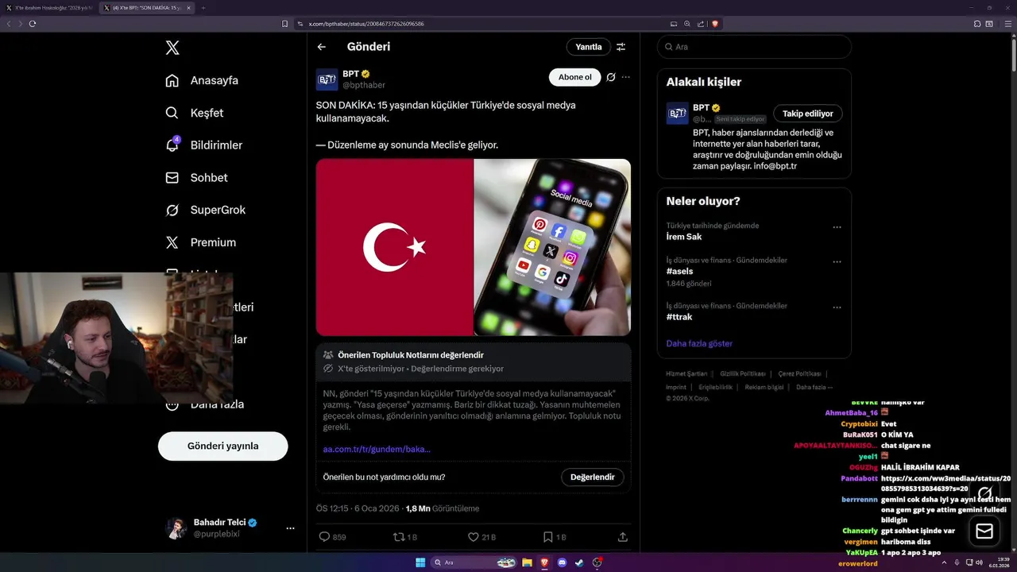
Task: Click microphone icon in system tray
Action: point(957,562)
